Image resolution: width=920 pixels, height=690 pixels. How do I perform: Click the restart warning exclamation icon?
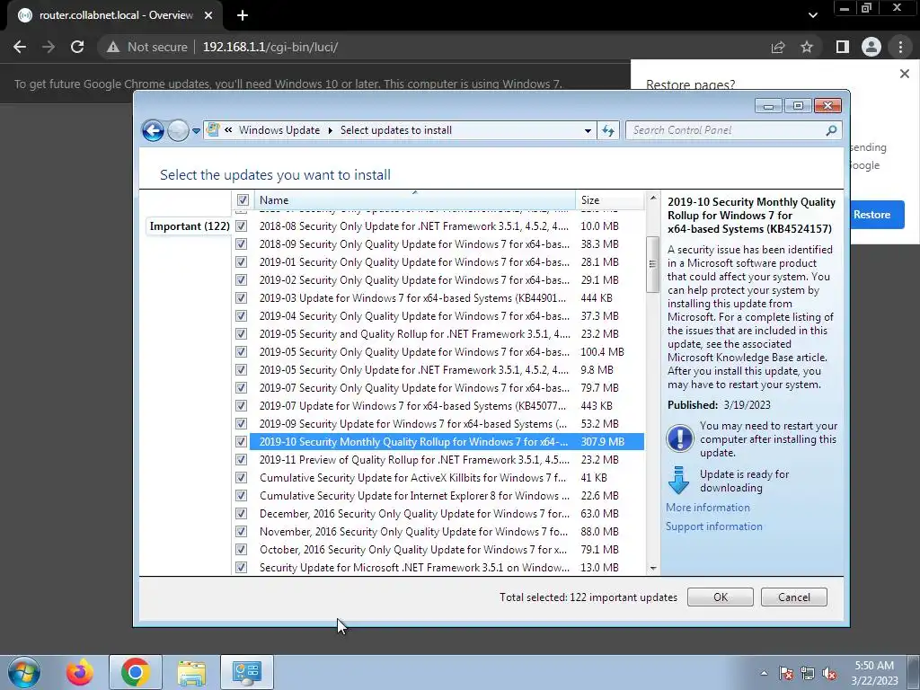680,438
